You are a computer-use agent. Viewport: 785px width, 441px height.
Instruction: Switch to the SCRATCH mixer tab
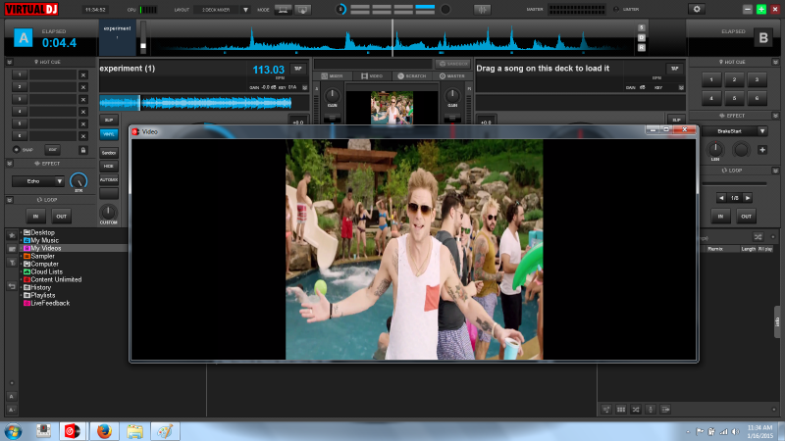[414, 75]
